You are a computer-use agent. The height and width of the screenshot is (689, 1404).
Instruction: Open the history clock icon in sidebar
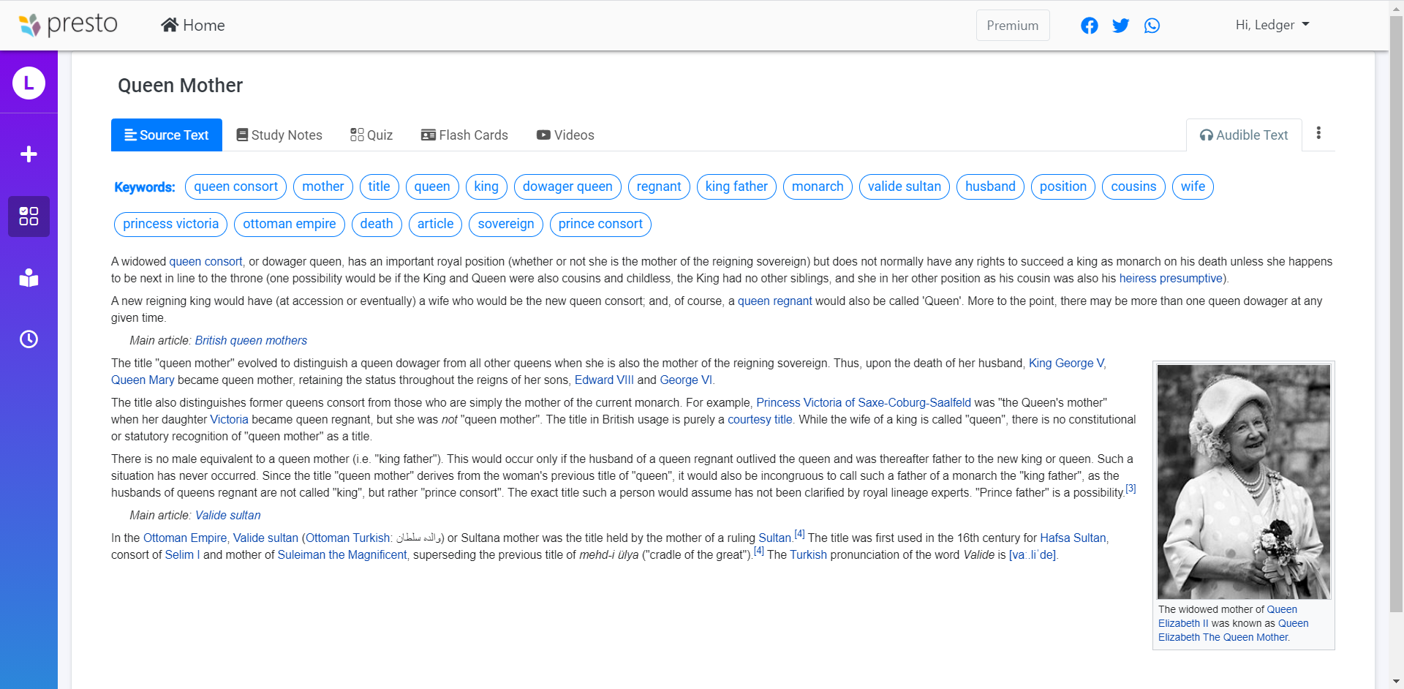(x=29, y=339)
